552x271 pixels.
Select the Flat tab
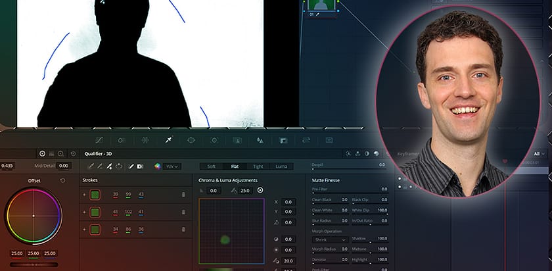pyautogui.click(x=235, y=166)
